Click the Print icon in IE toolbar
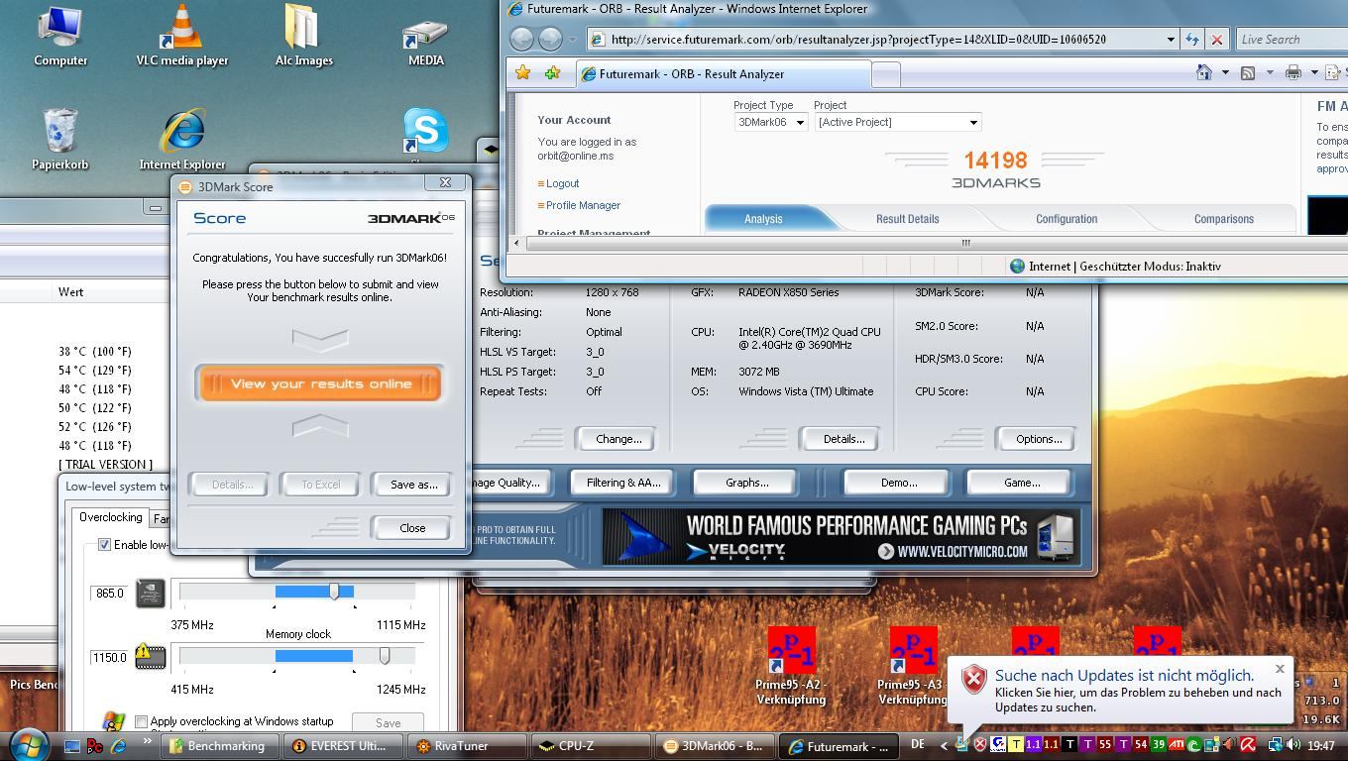Screen dimensions: 1348x761 pyautogui.click(x=1292, y=72)
